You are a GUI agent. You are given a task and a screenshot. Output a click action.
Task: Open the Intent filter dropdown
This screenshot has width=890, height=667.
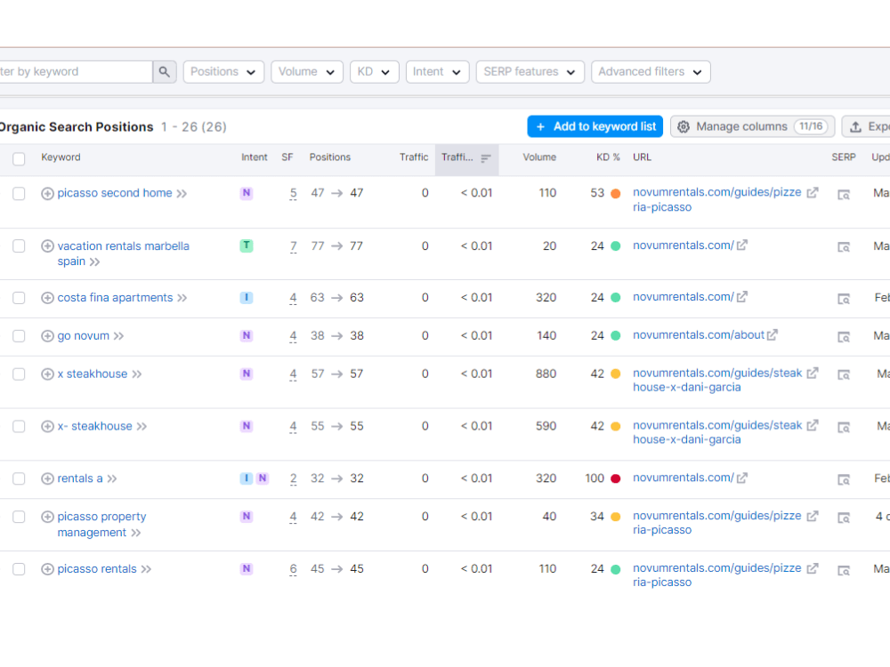[438, 72]
